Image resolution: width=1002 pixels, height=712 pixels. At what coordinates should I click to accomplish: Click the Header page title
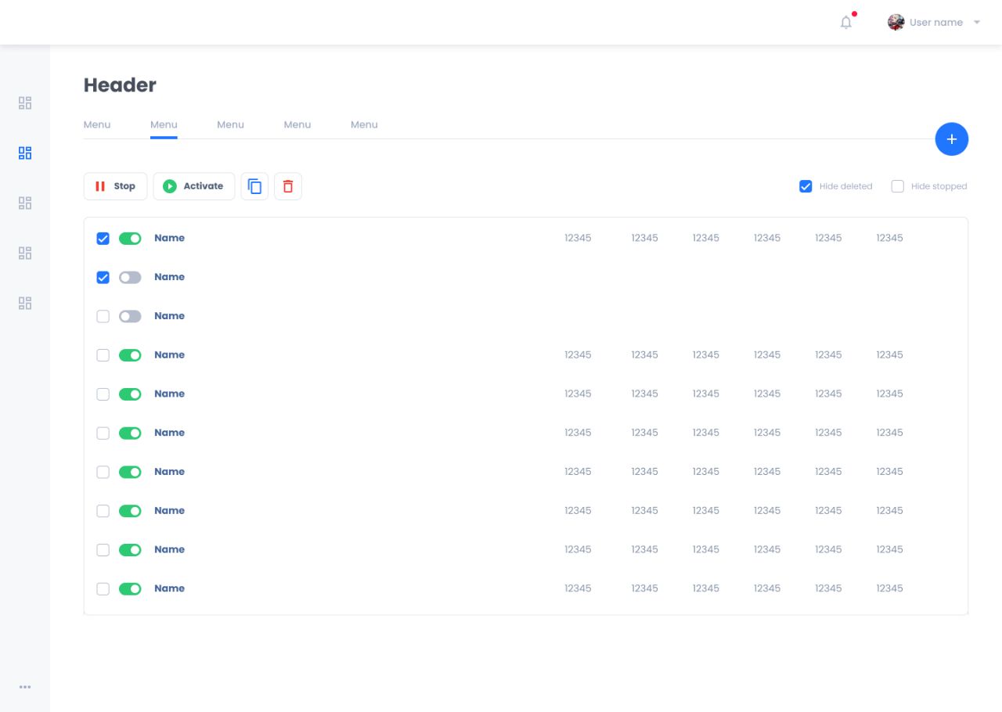120,85
